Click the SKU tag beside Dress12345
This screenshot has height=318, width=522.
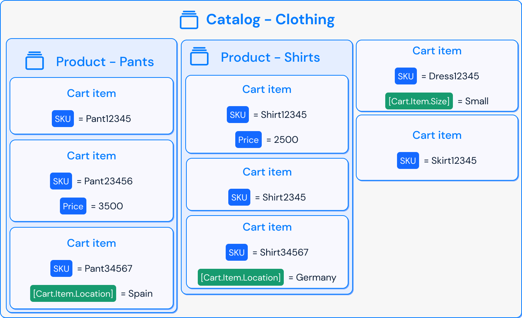[x=406, y=76]
